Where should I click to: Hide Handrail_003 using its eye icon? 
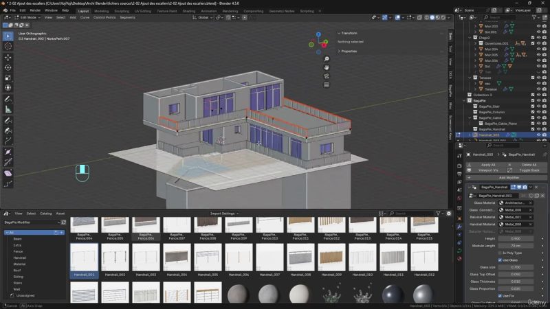coord(538,135)
